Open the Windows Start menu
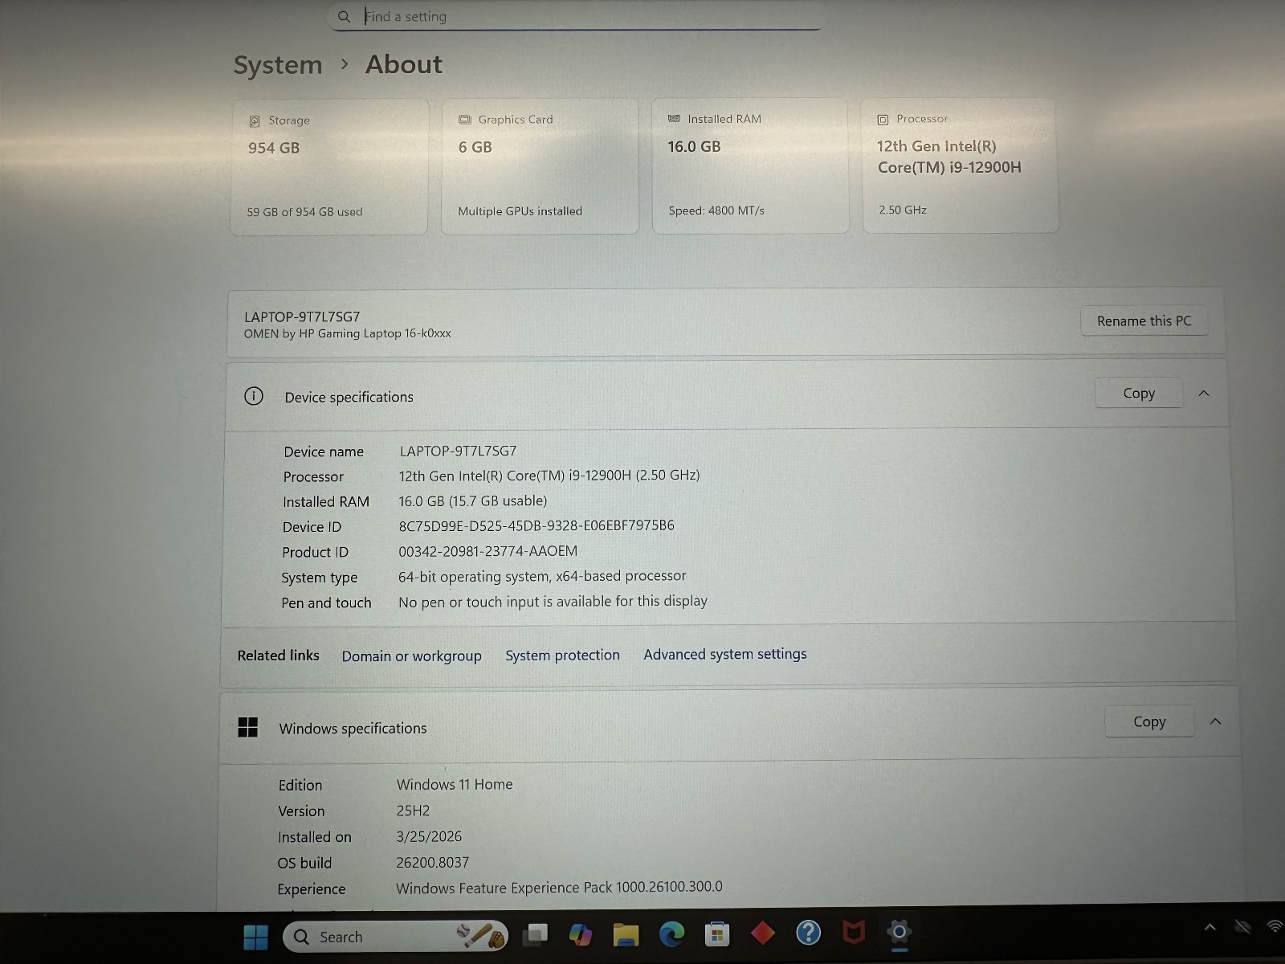The height and width of the screenshot is (964, 1285). 255,937
